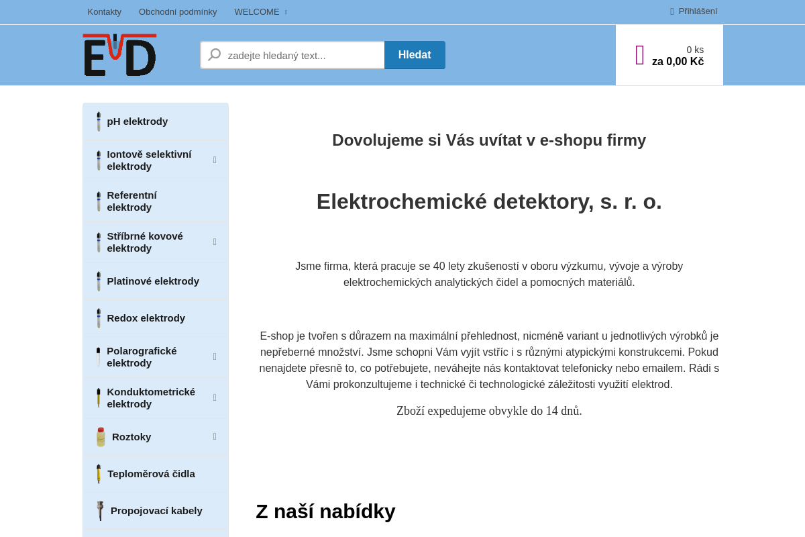Expand the Konduktometrické elektrody submenu
This screenshot has height=537, width=805.
[215, 397]
